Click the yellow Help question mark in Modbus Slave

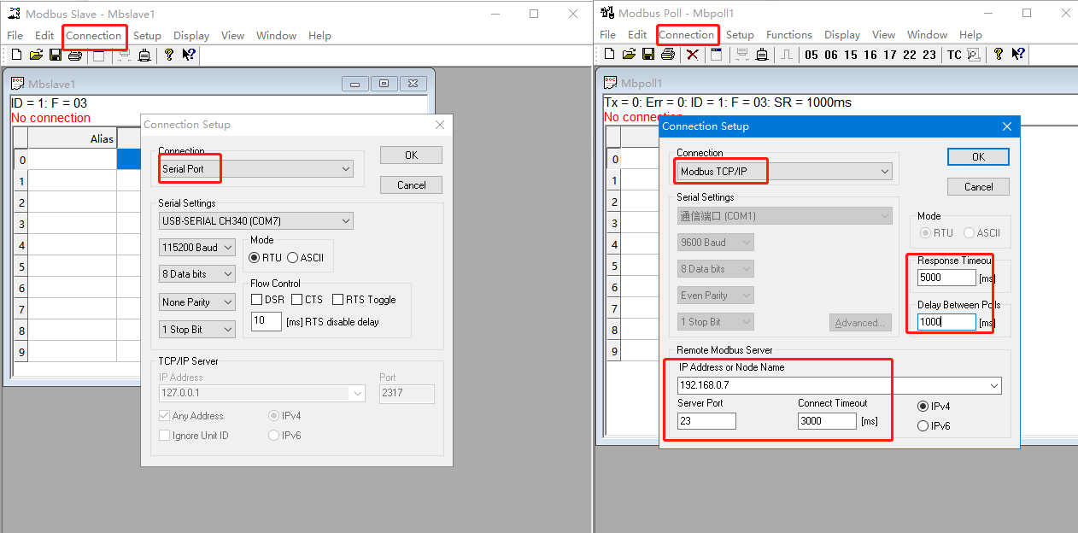168,56
